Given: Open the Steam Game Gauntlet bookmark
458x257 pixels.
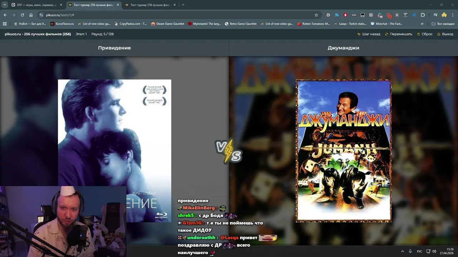Looking at the screenshot, I should point(167,24).
